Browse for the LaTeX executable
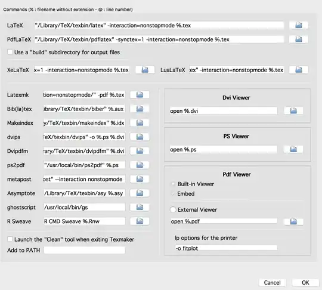 click(299, 25)
